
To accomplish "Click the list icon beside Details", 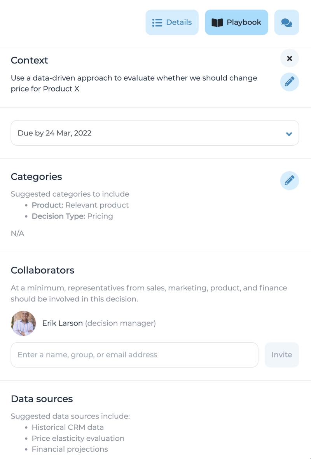I will [157, 23].
